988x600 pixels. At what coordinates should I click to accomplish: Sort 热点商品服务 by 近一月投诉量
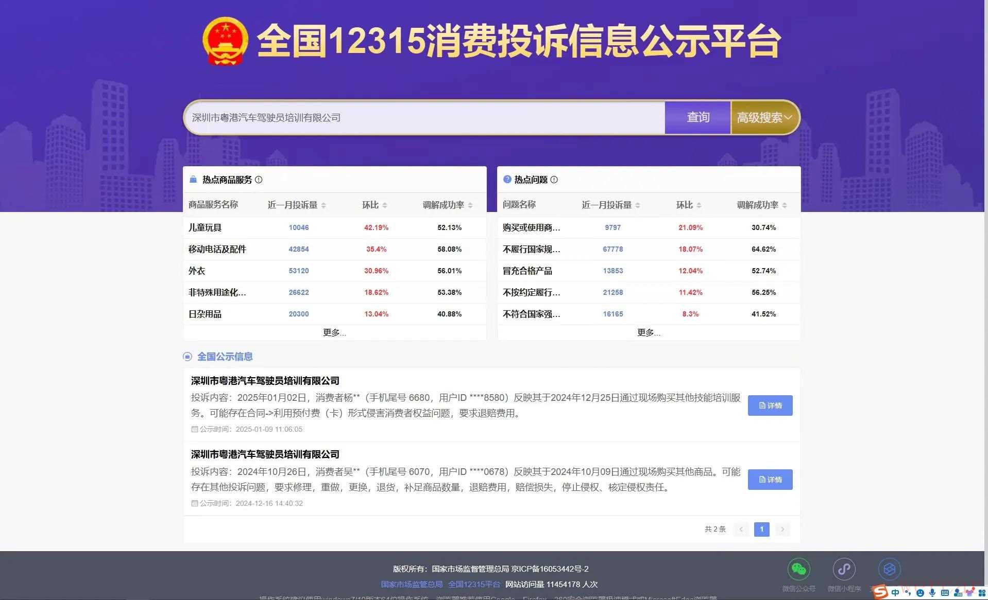pyautogui.click(x=323, y=205)
